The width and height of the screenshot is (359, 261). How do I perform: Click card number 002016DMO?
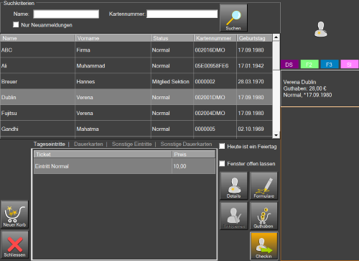point(210,50)
